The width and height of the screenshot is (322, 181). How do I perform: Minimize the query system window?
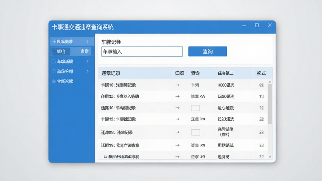tap(244, 26)
